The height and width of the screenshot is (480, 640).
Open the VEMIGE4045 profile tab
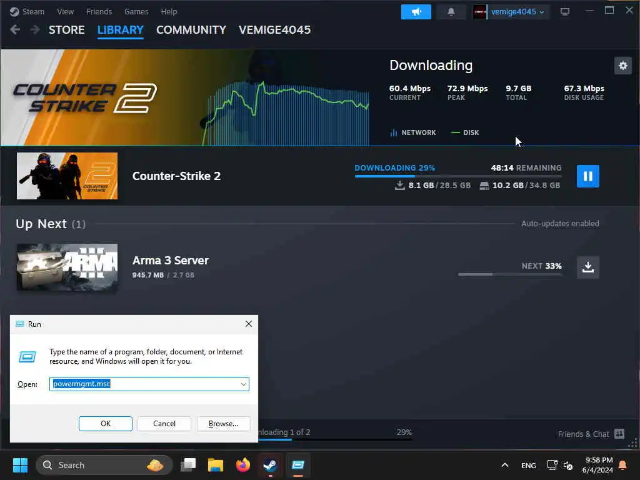(x=275, y=30)
